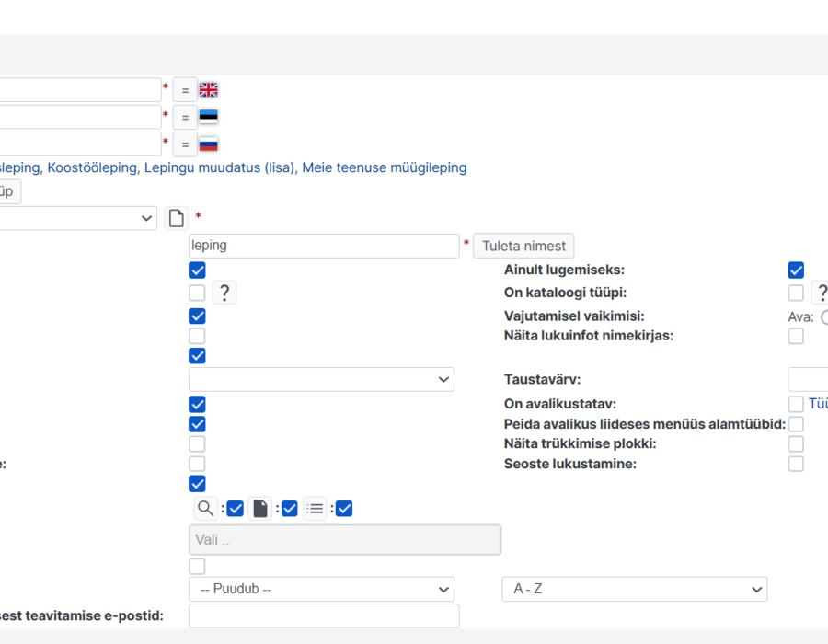Enable the 'On avalikustatav' checkbox
Viewport: 828px width, 644px height.
point(796,405)
